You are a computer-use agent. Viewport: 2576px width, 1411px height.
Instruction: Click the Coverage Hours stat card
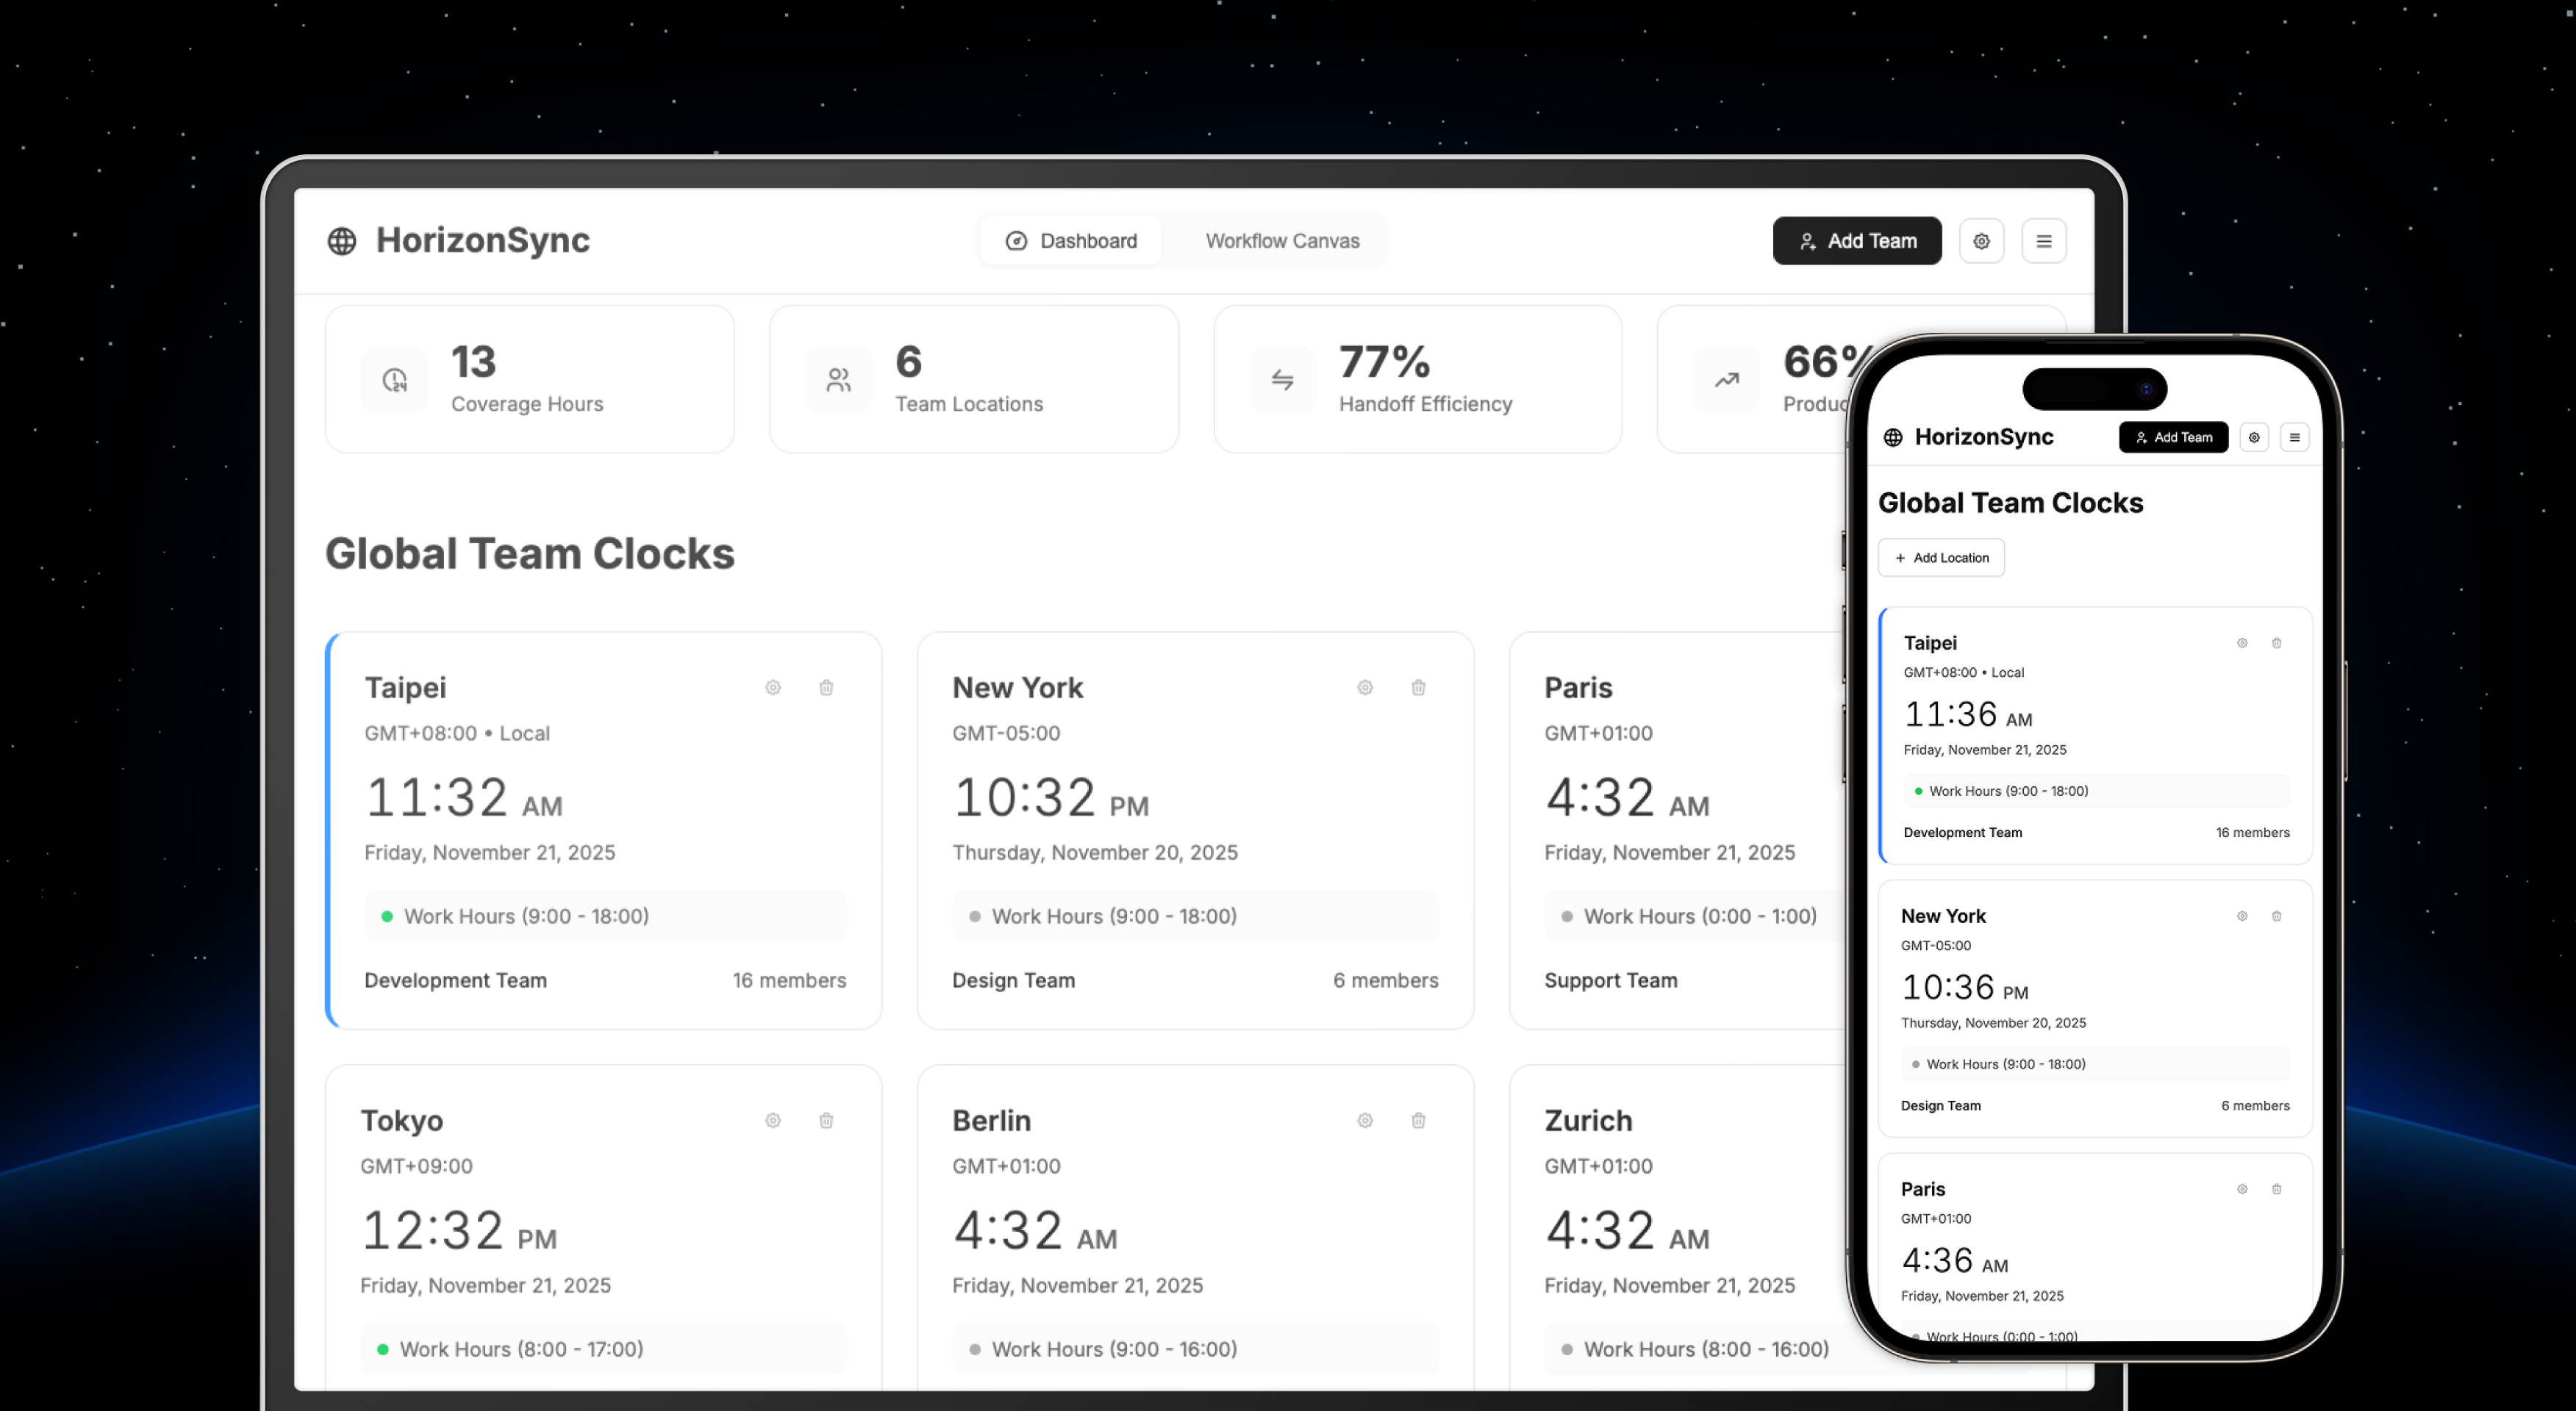click(x=530, y=380)
